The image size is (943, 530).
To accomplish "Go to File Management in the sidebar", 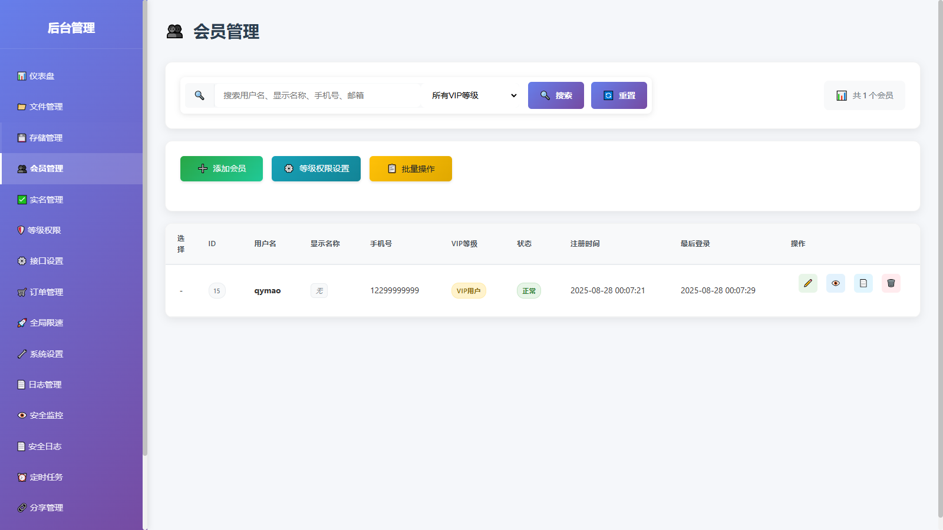I will 45,107.
